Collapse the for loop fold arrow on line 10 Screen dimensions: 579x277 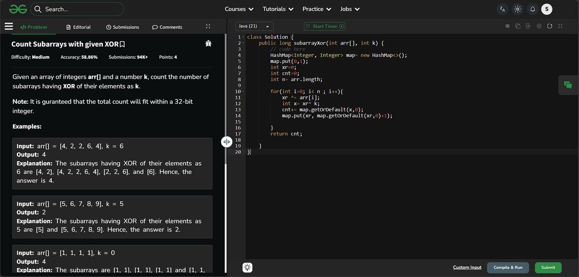coord(244,91)
